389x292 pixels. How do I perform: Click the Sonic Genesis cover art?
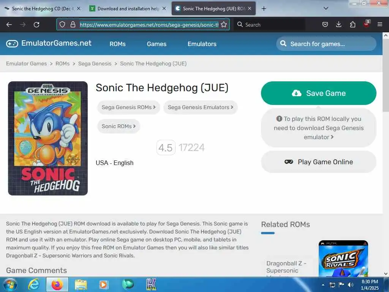tap(48, 138)
